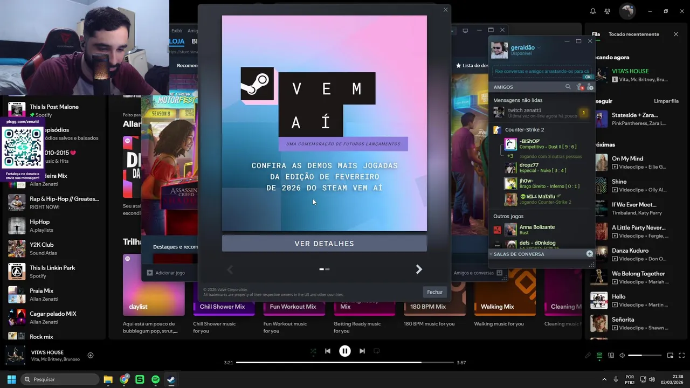
Task: Open the Cagar pelado MIX playlist
Action: 53,317
